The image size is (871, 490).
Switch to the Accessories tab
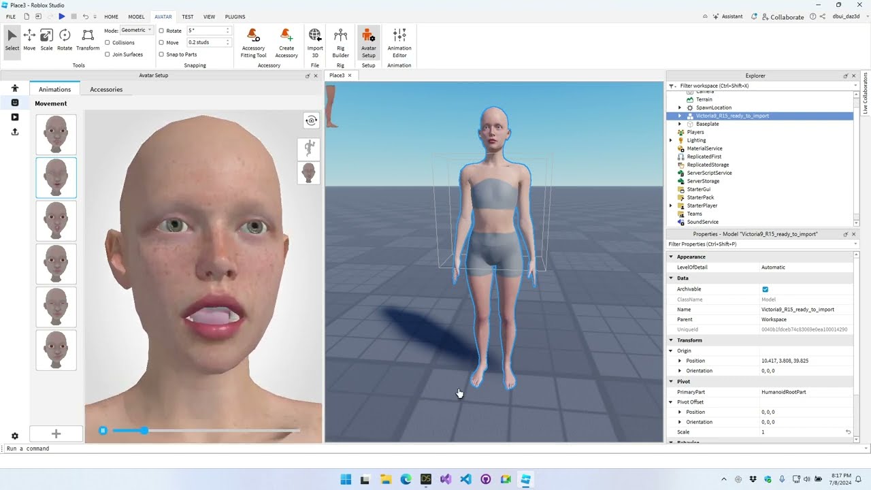[106, 89]
